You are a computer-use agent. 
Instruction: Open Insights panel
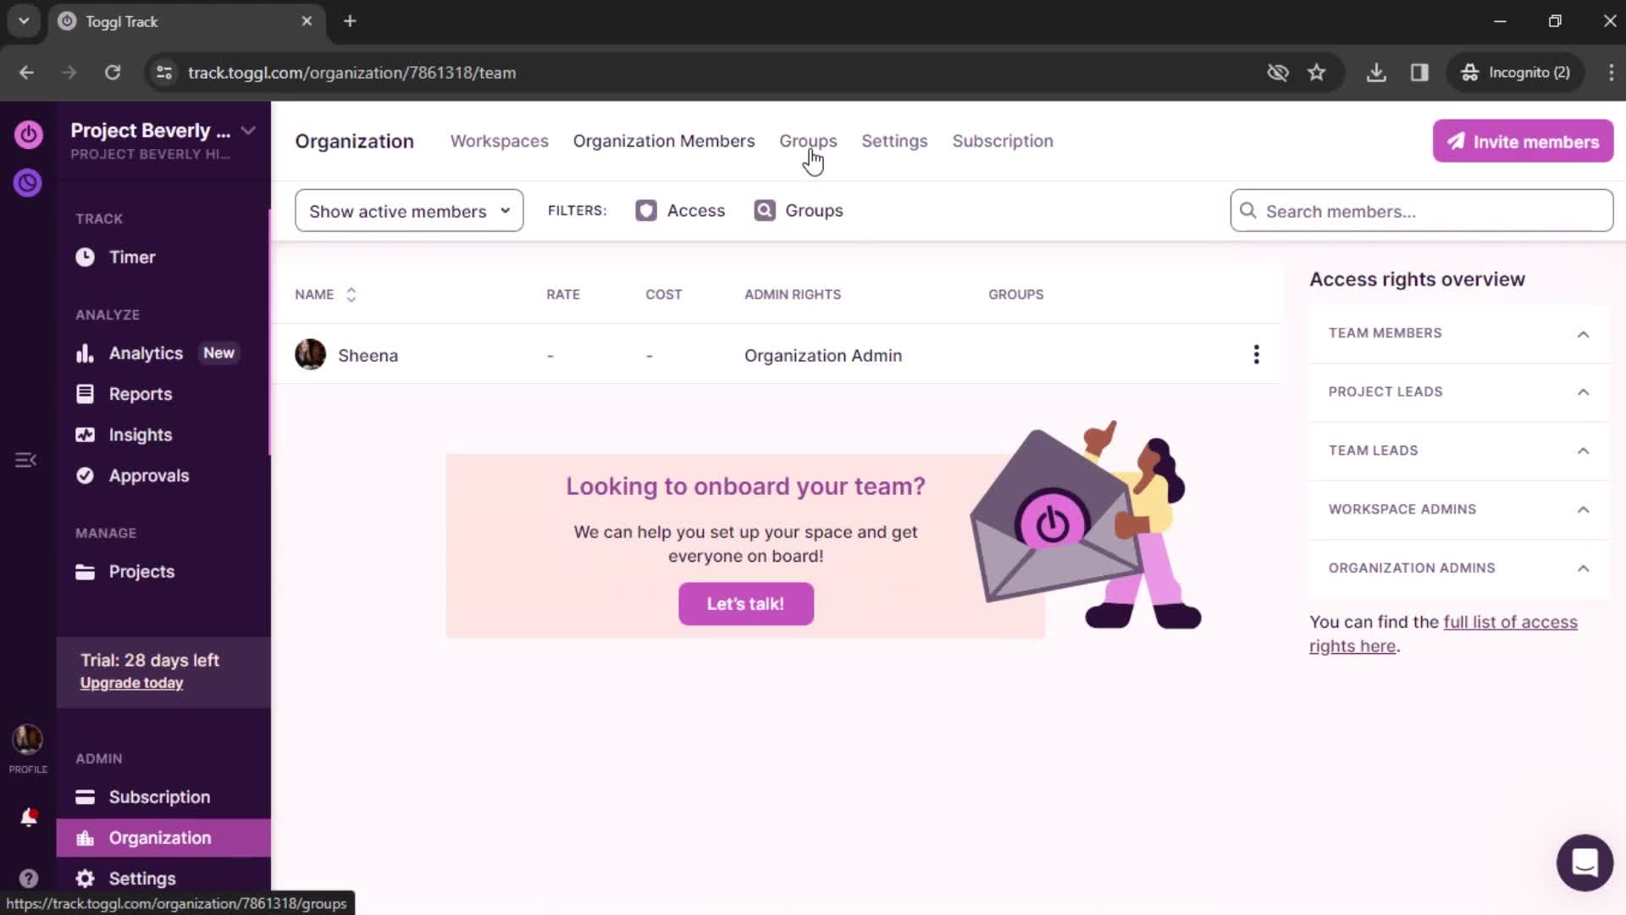point(140,434)
